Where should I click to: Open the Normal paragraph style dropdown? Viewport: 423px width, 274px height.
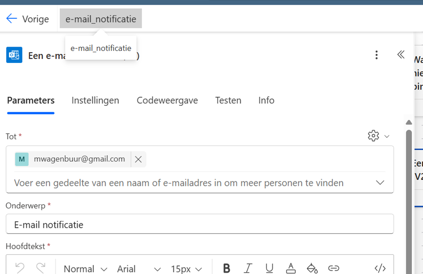[85, 268]
